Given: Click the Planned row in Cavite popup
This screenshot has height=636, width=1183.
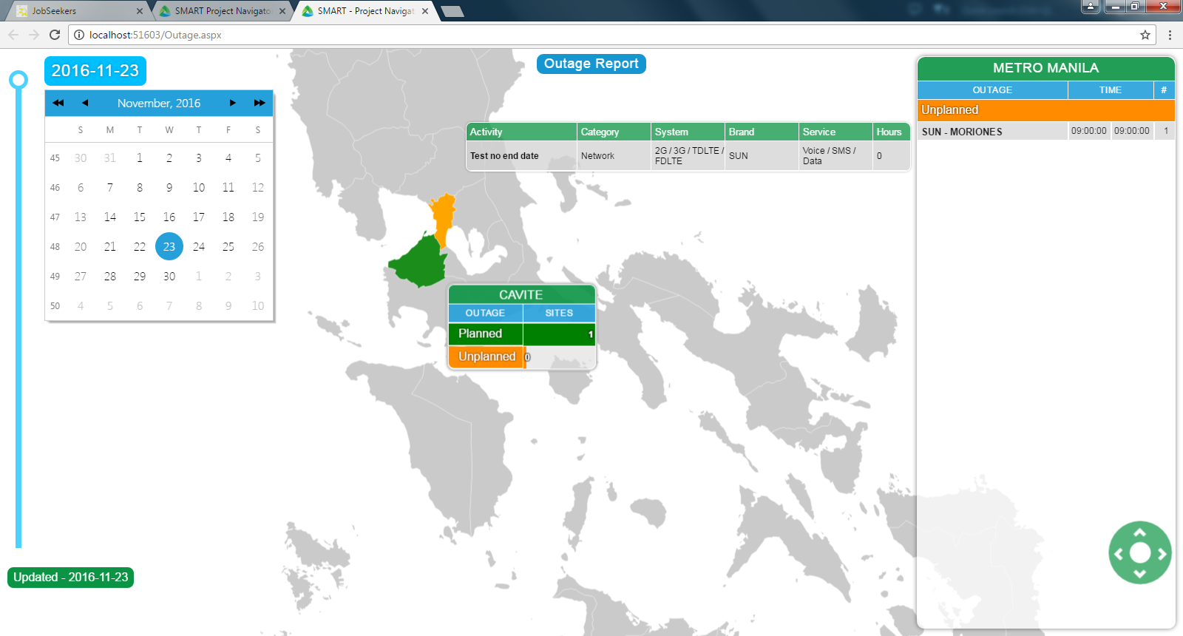Looking at the screenshot, I should click(522, 334).
